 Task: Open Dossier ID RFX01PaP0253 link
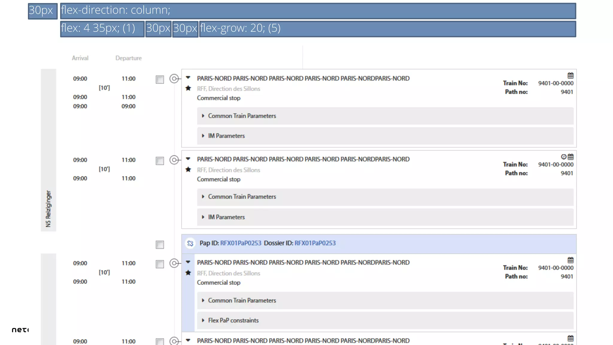click(x=315, y=243)
